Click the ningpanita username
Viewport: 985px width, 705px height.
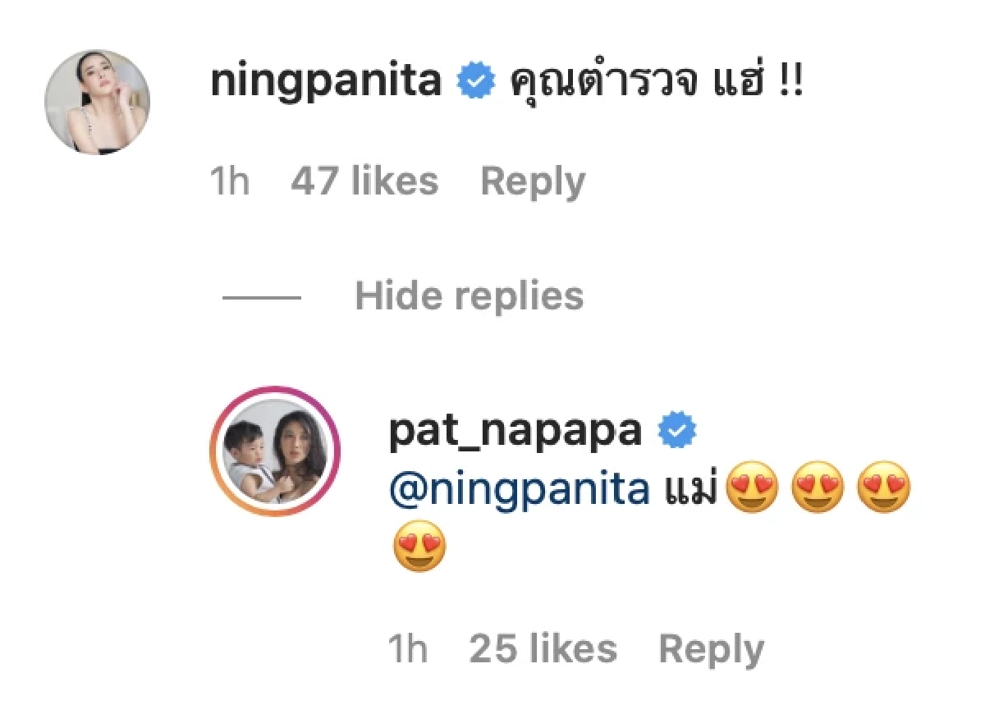point(327,82)
